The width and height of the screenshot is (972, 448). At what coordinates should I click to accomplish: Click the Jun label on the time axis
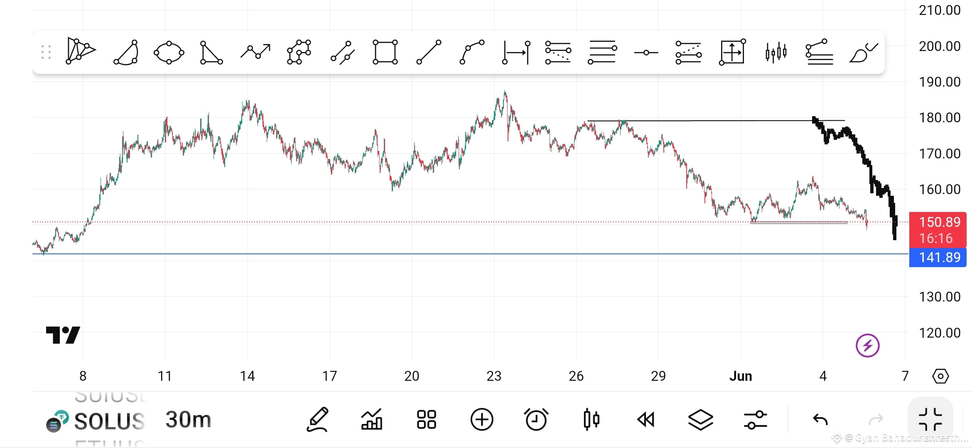click(741, 376)
